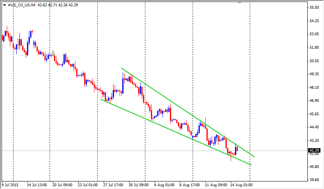Click the 30 Jul 09:00 time label
The width and height of the screenshot is (324, 189).
(x=139, y=185)
